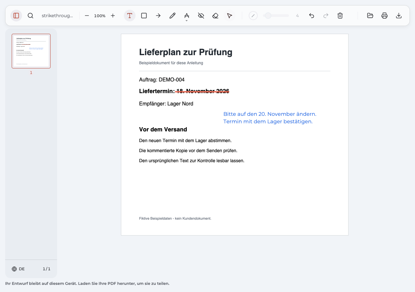Image resolution: width=415 pixels, height=292 pixels.
Task: Click "Den neuen Termin mit dem Lager abstimmen."
Action: pos(185,140)
